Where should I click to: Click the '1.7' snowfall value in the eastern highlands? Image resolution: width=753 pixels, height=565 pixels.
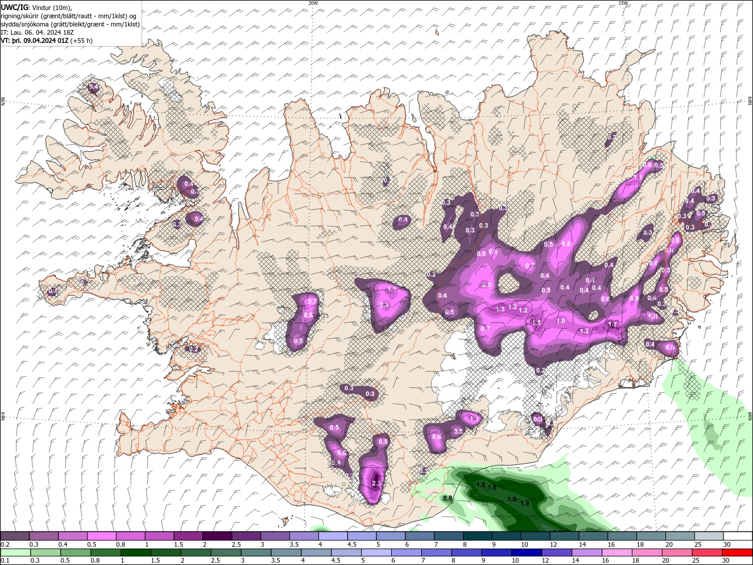coord(612,324)
